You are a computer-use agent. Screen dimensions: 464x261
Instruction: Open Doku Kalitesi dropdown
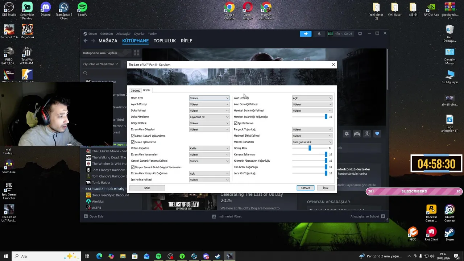point(209,111)
